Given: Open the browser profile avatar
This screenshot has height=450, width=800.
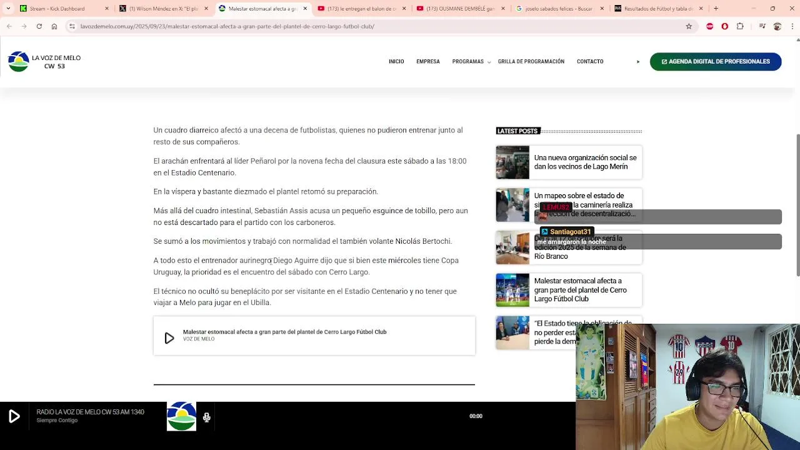Looking at the screenshot, I should [777, 26].
